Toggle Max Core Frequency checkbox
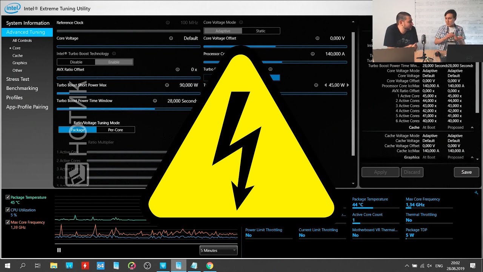The height and width of the screenshot is (272, 483). 8,222
